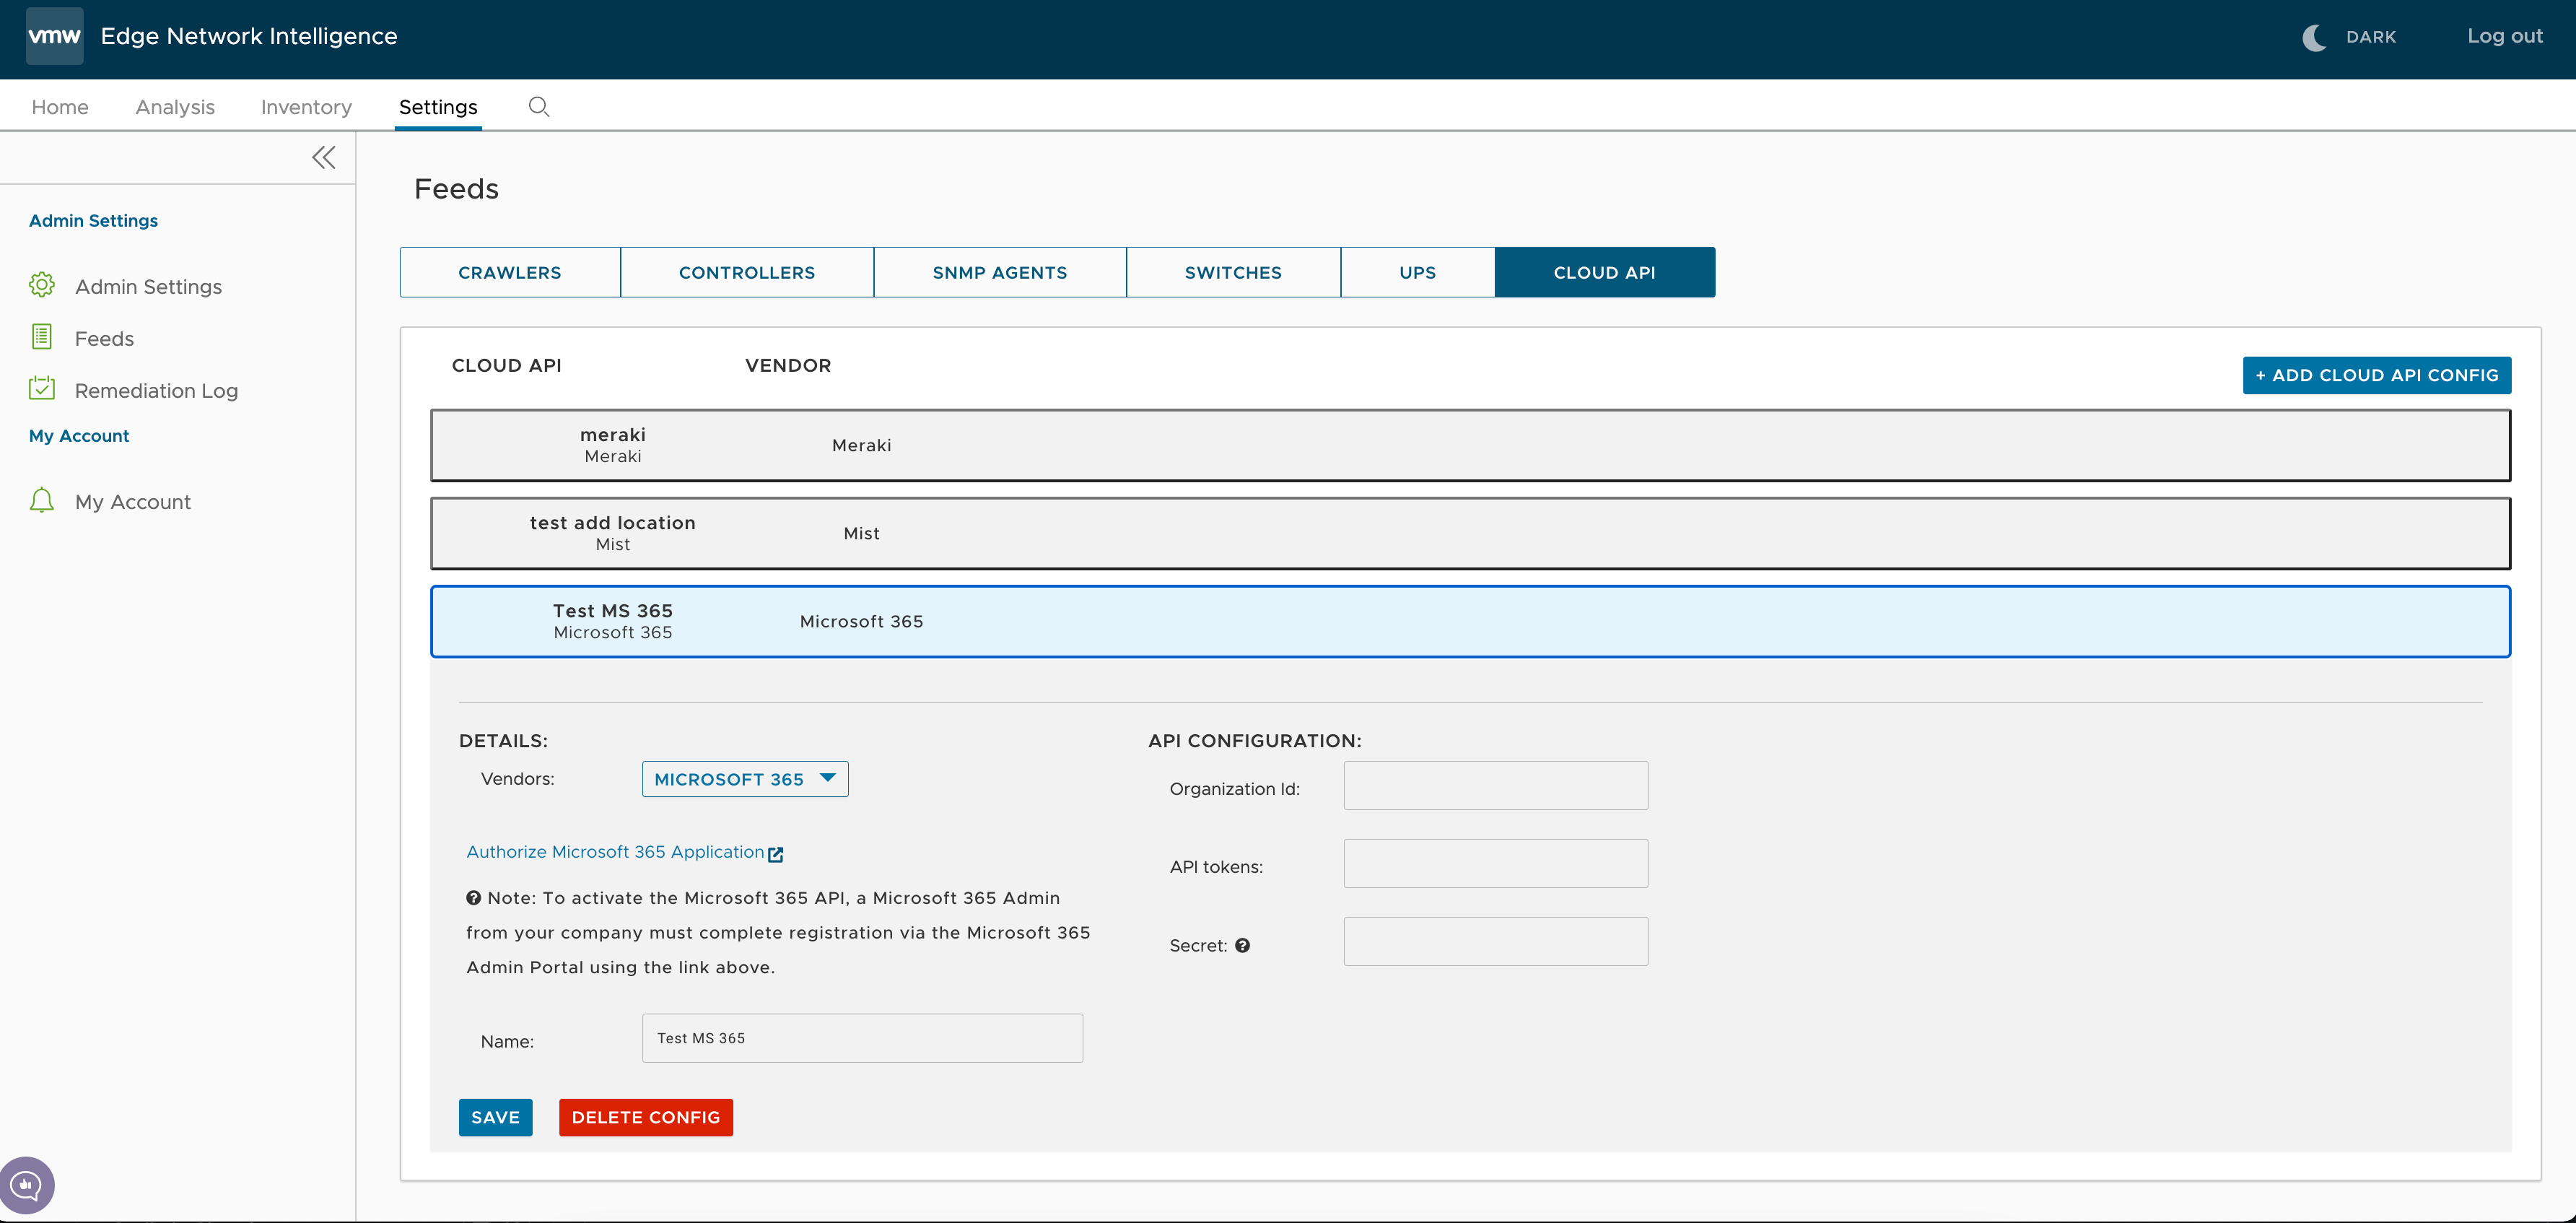Click the help info icon next to Secret
The width and height of the screenshot is (2576, 1223).
[x=1244, y=945]
